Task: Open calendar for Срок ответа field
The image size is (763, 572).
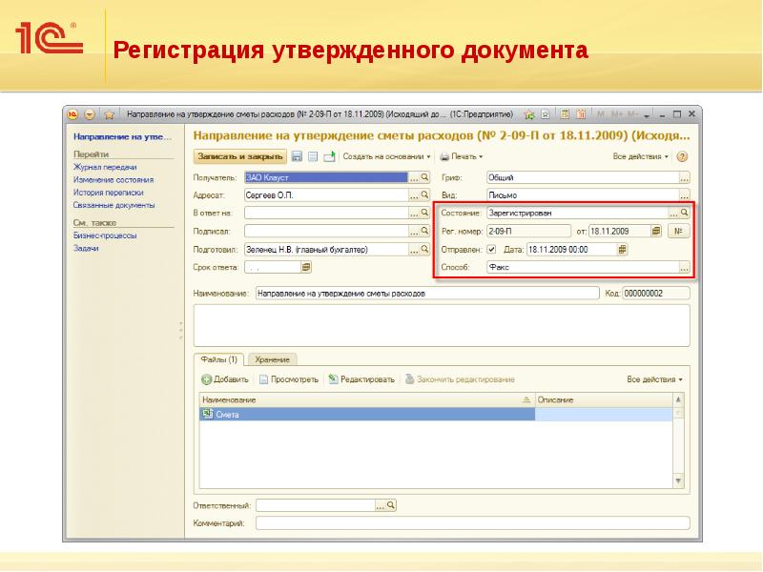Action: click(306, 268)
